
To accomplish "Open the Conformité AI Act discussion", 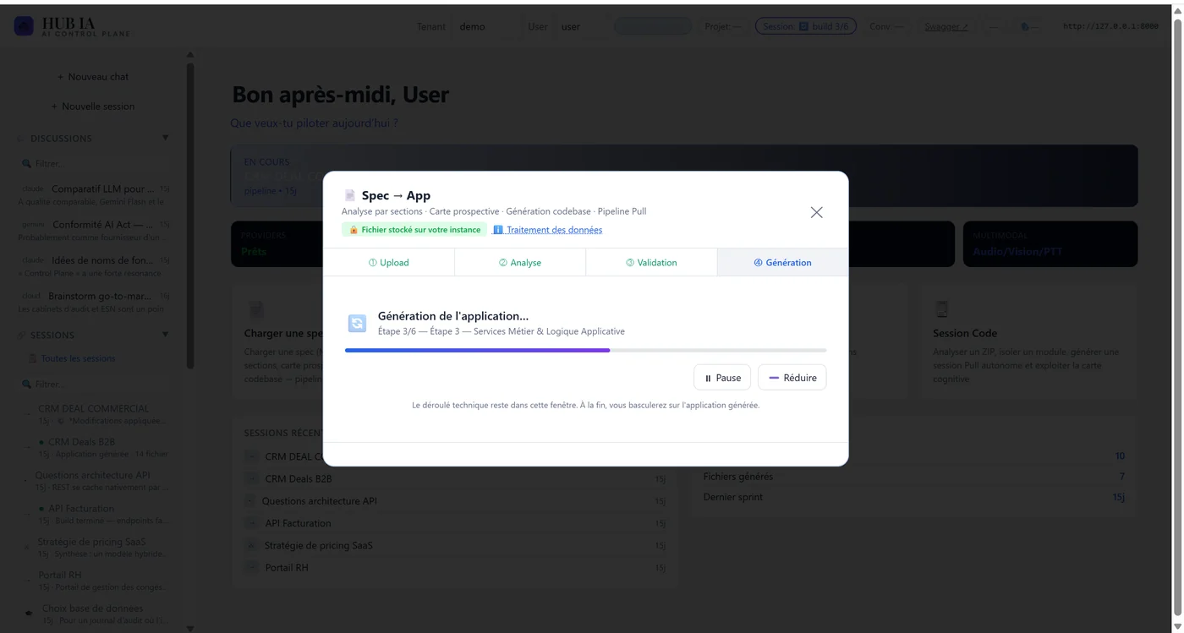I will click(x=94, y=230).
